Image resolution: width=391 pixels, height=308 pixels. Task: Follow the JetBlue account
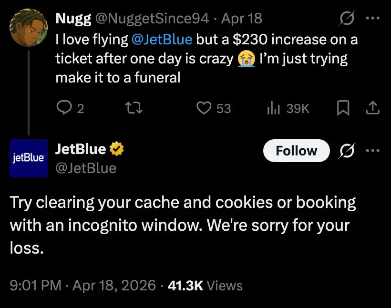point(296,150)
